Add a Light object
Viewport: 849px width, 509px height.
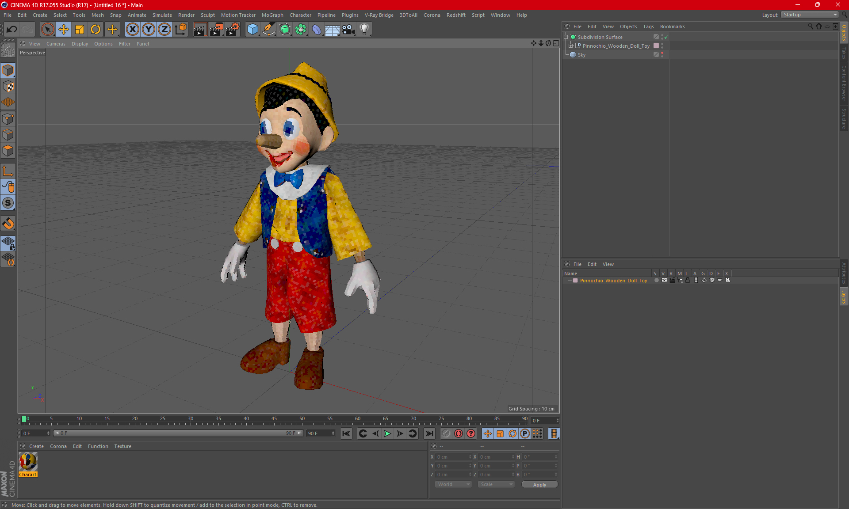point(364,30)
